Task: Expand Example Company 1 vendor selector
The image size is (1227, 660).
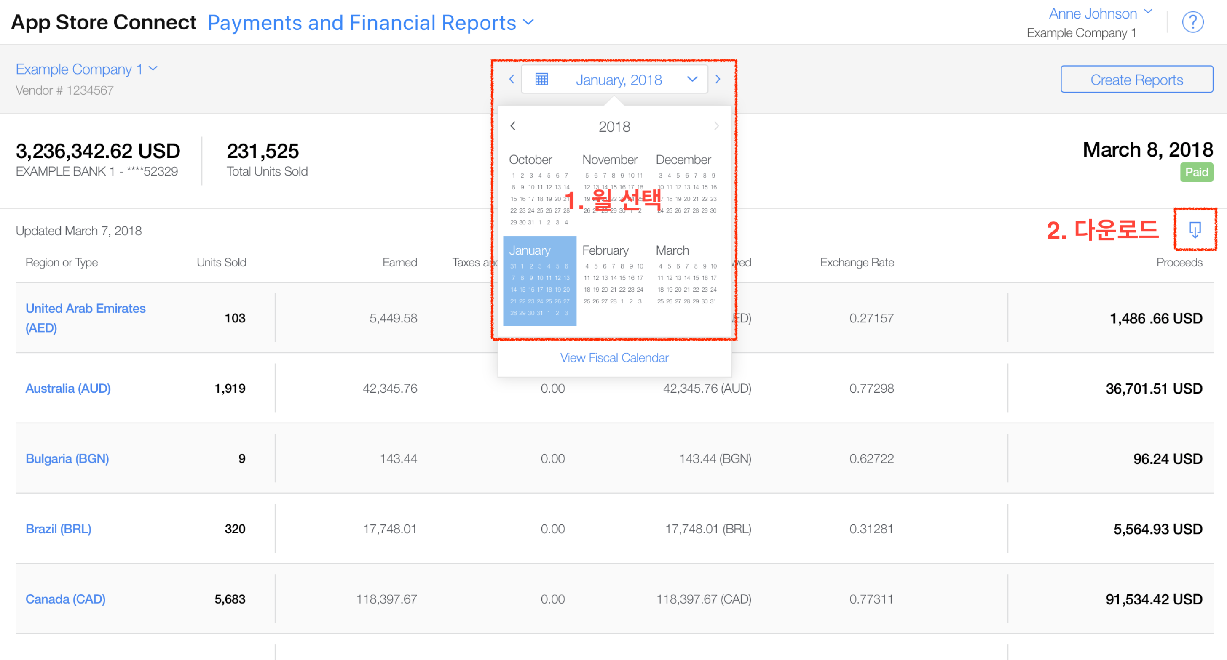Action: pyautogui.click(x=86, y=69)
